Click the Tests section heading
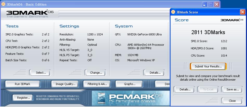The height and width of the screenshot is (107, 247). point(12,26)
